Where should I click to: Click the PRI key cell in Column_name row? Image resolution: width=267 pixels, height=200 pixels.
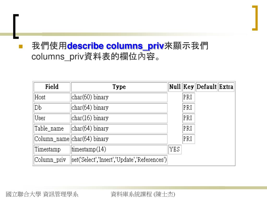pyautogui.click(x=189, y=139)
